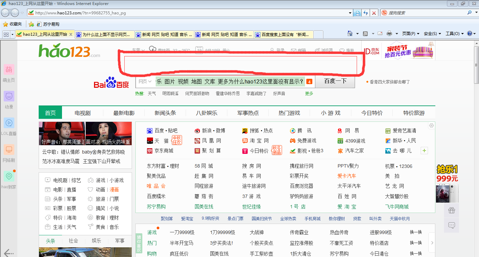Select the 电视剧 navigation tab
This screenshot has height=257, width=479.
(82, 113)
